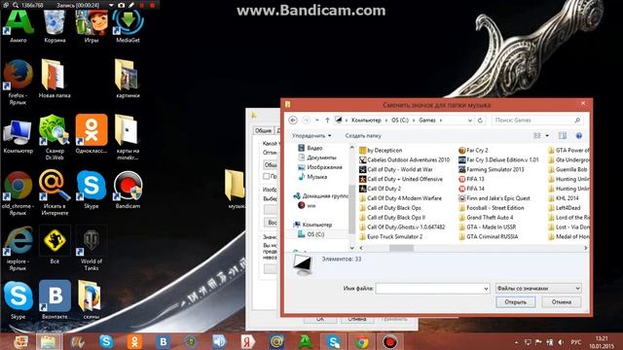Launch the iexplore shortcut on the desktop
Viewport: 623px width, 350px height.
tap(18, 249)
